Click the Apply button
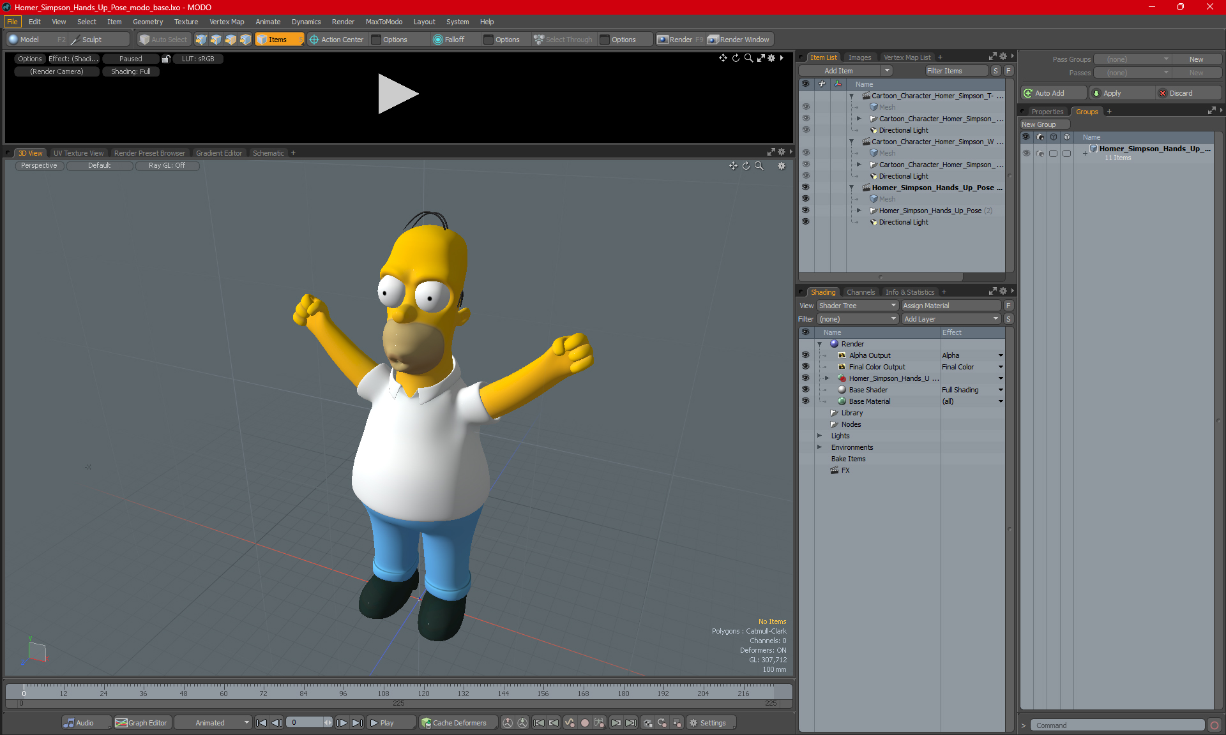The image size is (1226, 735). (x=1122, y=93)
